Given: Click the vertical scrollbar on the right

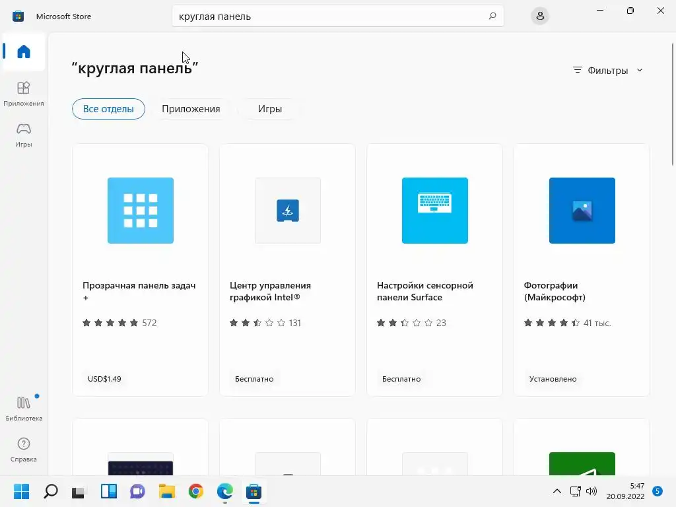Looking at the screenshot, I should [673, 104].
